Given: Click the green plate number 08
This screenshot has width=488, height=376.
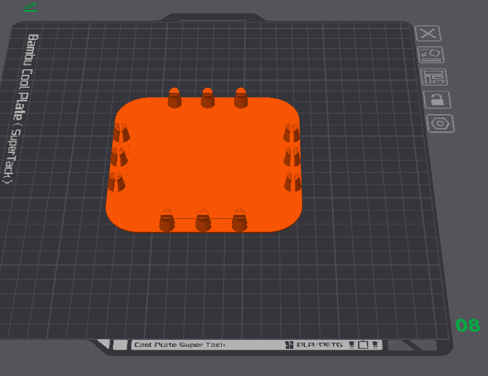Looking at the screenshot, I should tap(468, 326).
